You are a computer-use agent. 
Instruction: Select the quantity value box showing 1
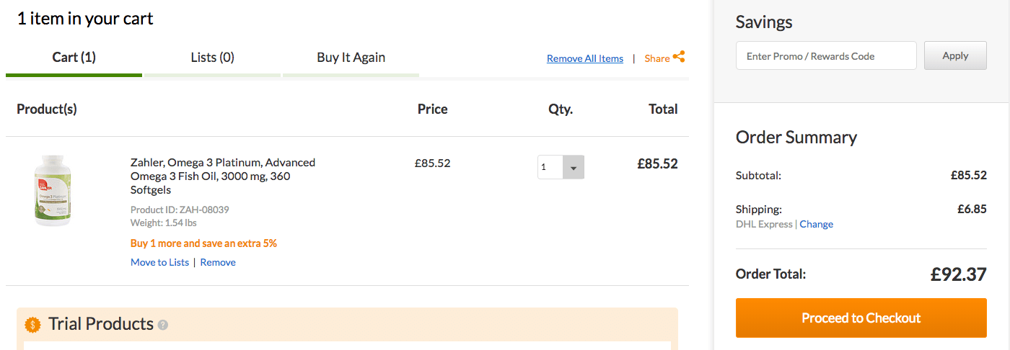coord(550,167)
